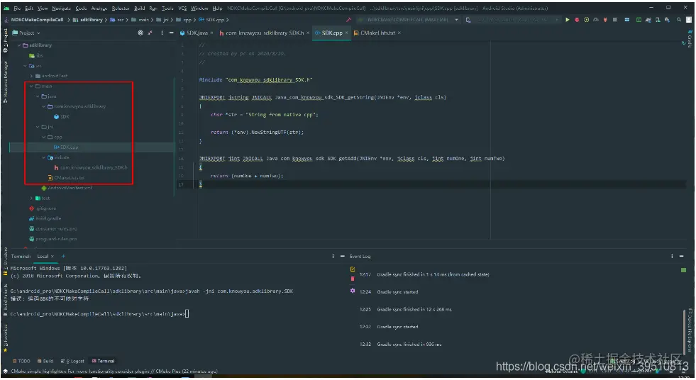Image resolution: width=696 pixels, height=380 pixels.
Task: Close the SDK.cpp editor tab
Action: 346,33
